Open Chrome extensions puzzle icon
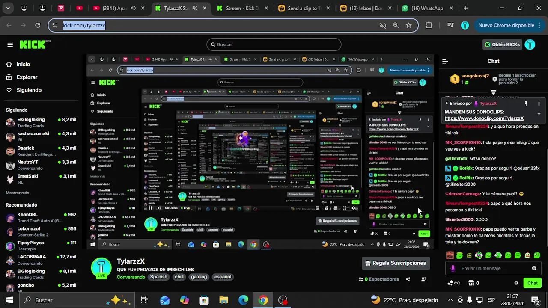Image resolution: width=548 pixels, height=308 pixels. [429, 25]
